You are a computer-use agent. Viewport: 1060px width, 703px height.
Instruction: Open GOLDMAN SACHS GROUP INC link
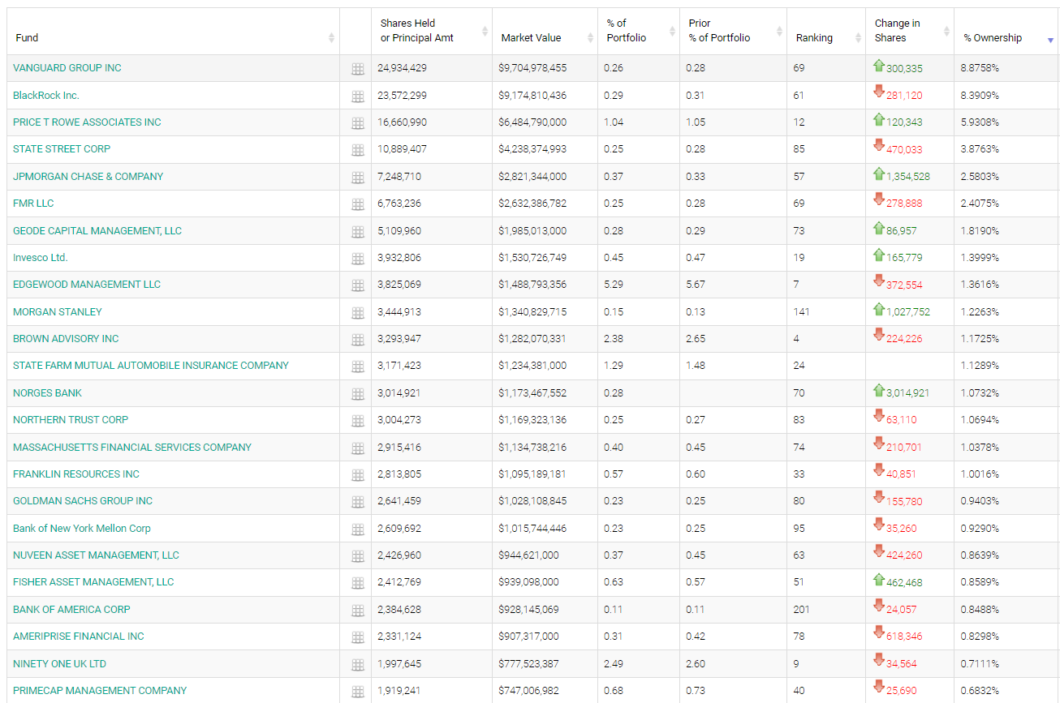click(83, 501)
